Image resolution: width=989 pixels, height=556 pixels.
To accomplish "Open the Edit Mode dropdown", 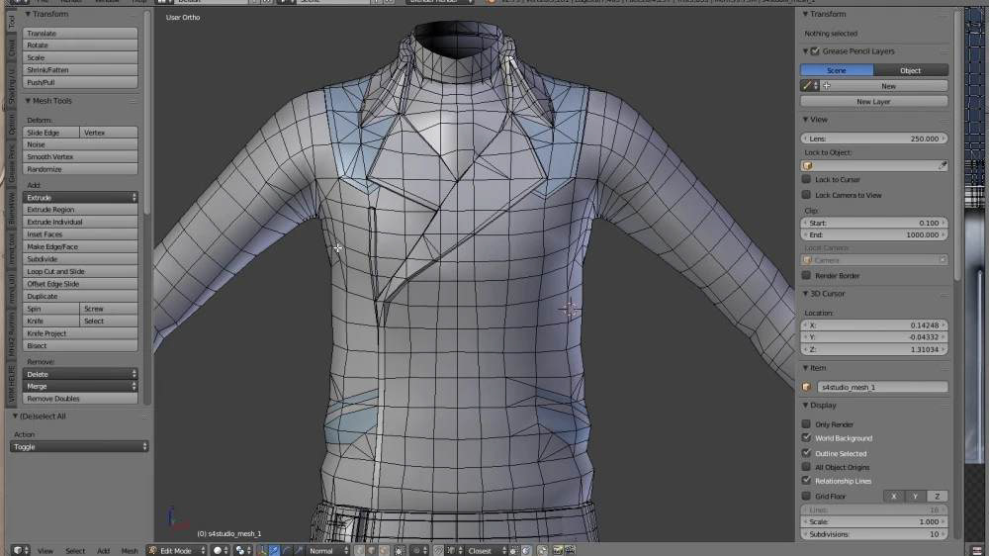I will (177, 550).
